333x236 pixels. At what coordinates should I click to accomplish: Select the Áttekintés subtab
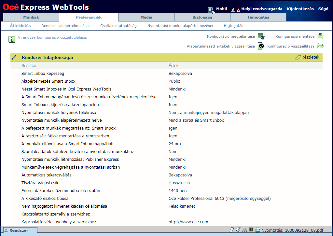[21, 26]
